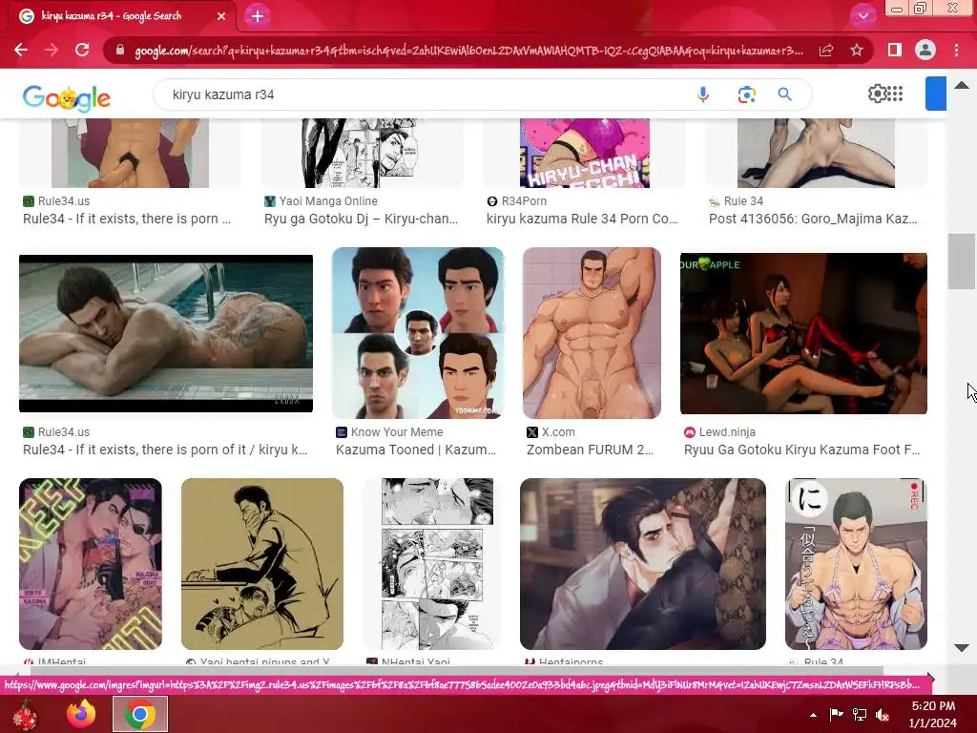The image size is (977, 733).
Task: Open 'Zombean FURUM 2...' result title
Action: coord(590,450)
